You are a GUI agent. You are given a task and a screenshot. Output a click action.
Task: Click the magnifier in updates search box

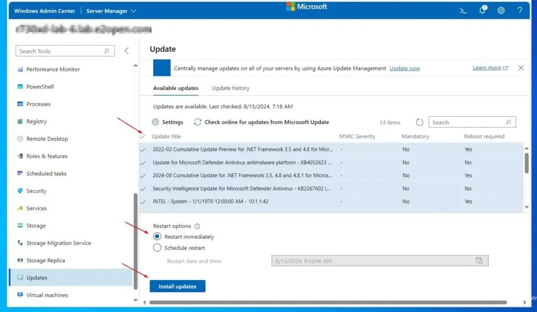click(x=508, y=122)
